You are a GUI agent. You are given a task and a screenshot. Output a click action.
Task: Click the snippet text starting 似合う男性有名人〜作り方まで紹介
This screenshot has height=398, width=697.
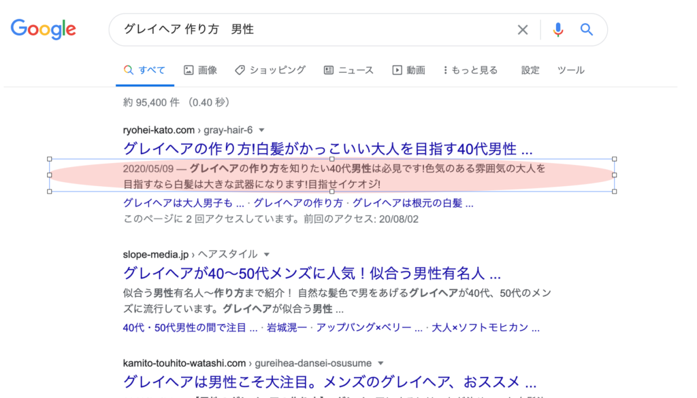337,301
